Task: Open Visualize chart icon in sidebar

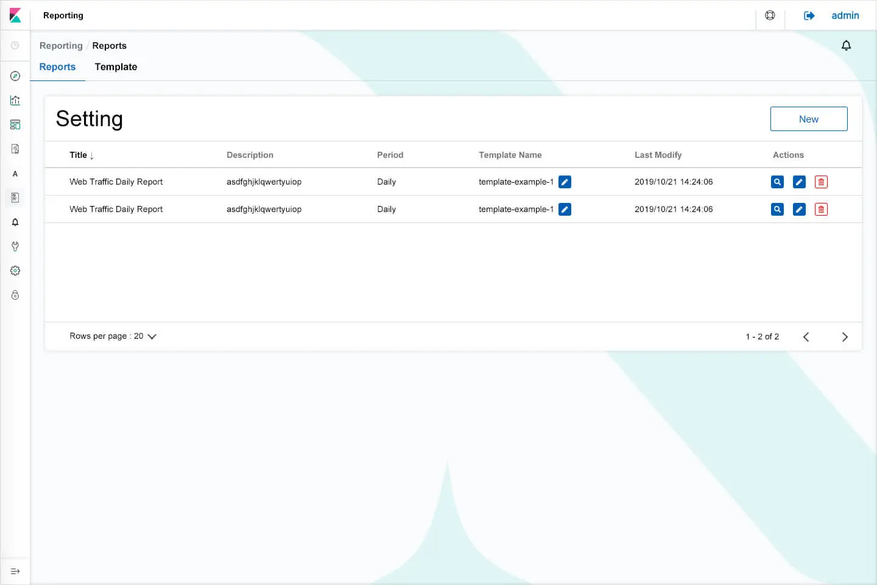Action: (15, 101)
